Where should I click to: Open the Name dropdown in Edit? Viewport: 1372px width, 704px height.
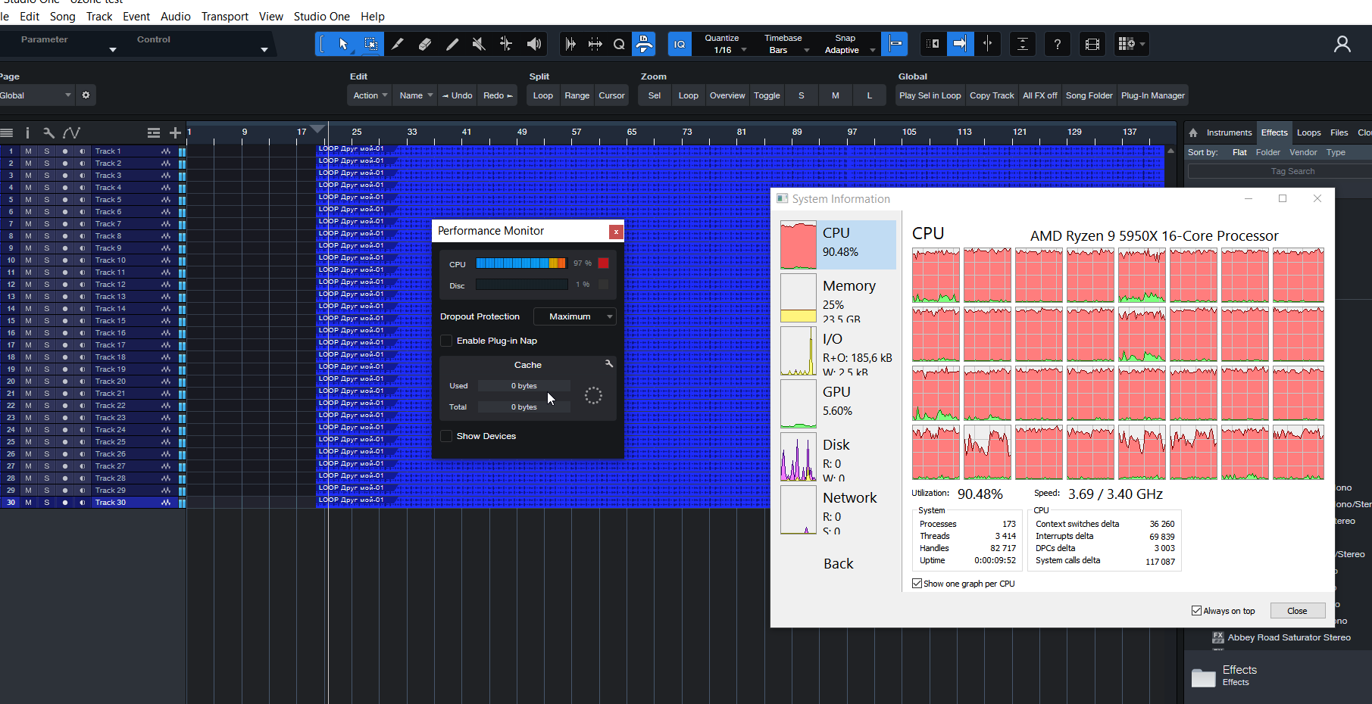pos(416,95)
